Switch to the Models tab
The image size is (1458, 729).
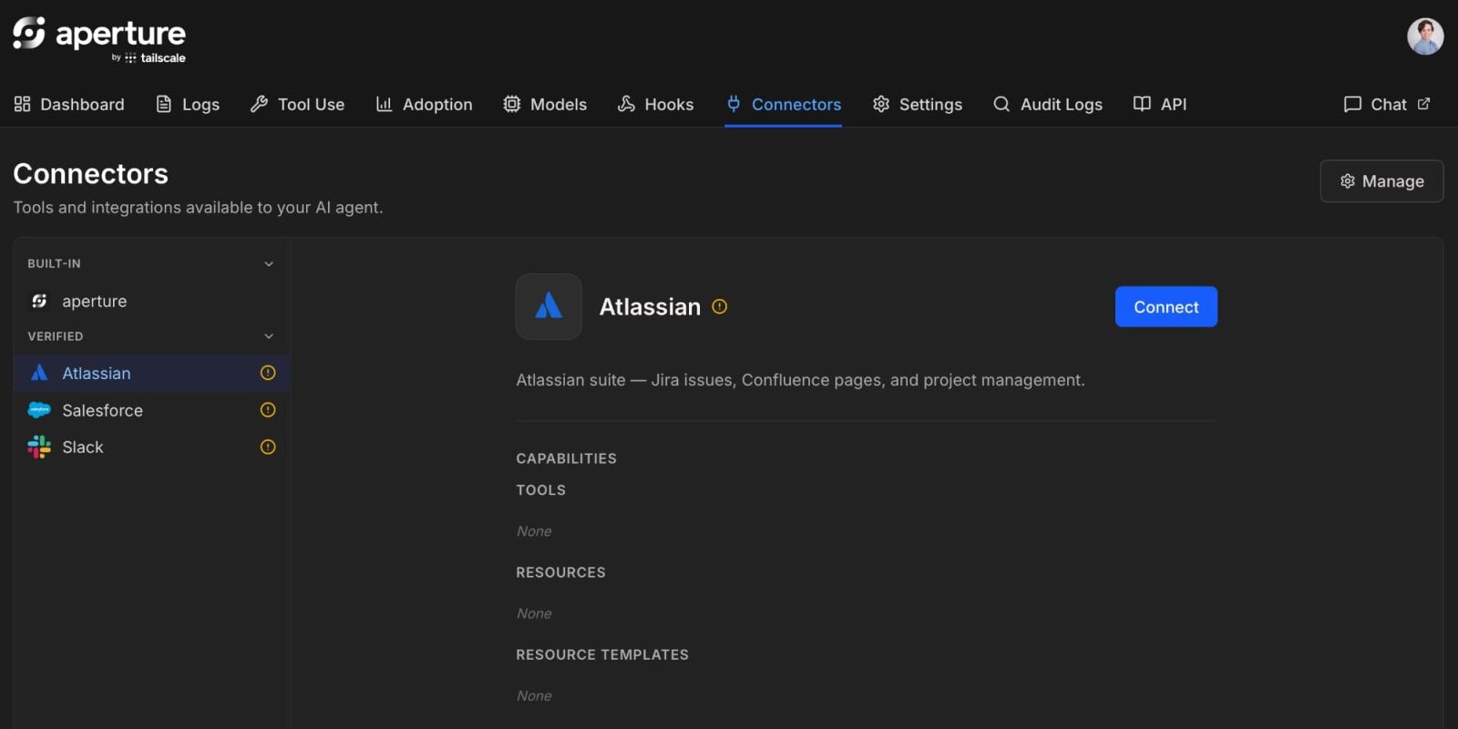click(x=545, y=104)
